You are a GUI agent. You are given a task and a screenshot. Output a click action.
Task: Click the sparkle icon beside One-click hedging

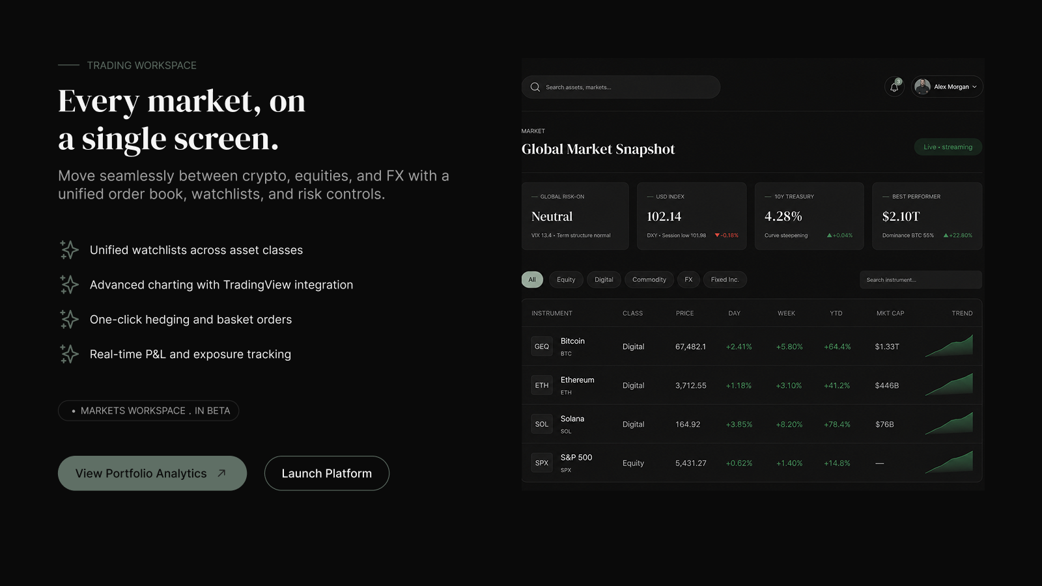[69, 320]
